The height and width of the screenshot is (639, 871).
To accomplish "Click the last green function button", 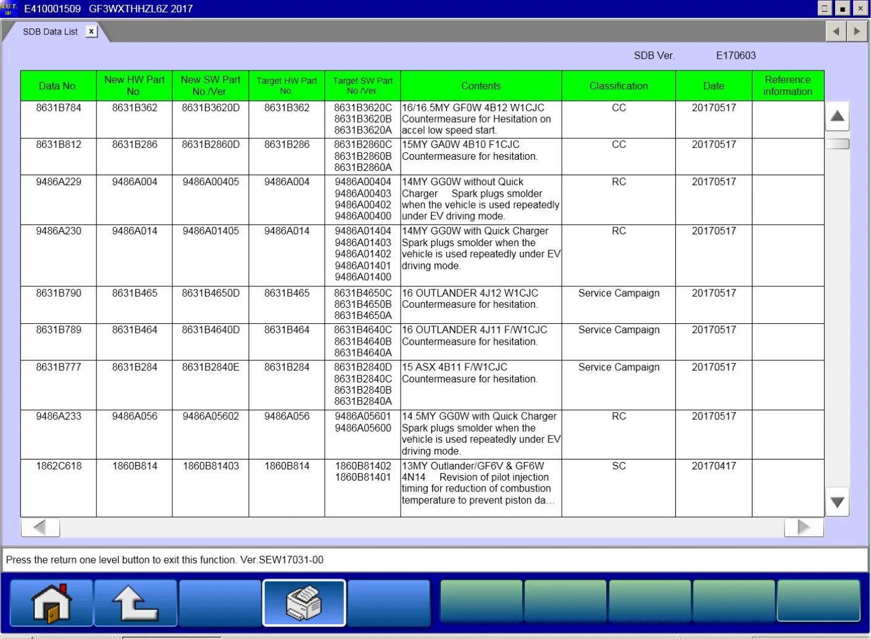I will pyautogui.click(x=819, y=600).
